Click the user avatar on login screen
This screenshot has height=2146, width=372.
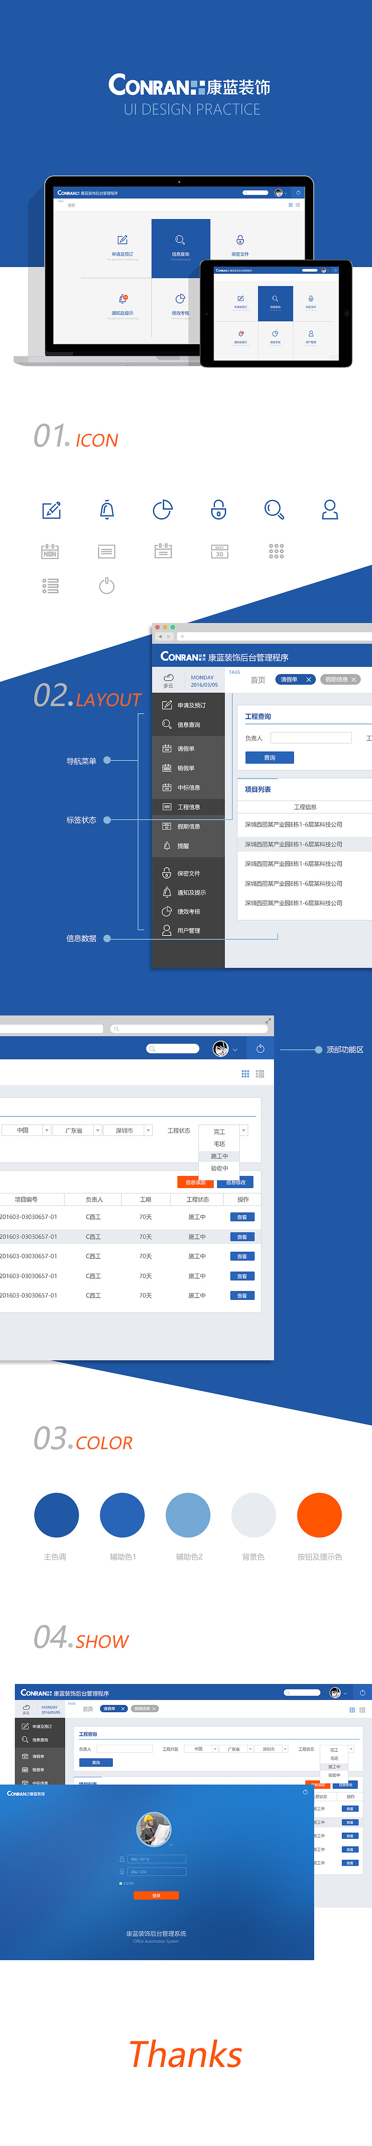coord(154,1829)
